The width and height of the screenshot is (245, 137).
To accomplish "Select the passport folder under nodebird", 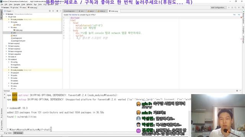I will click(x=15, y=73).
